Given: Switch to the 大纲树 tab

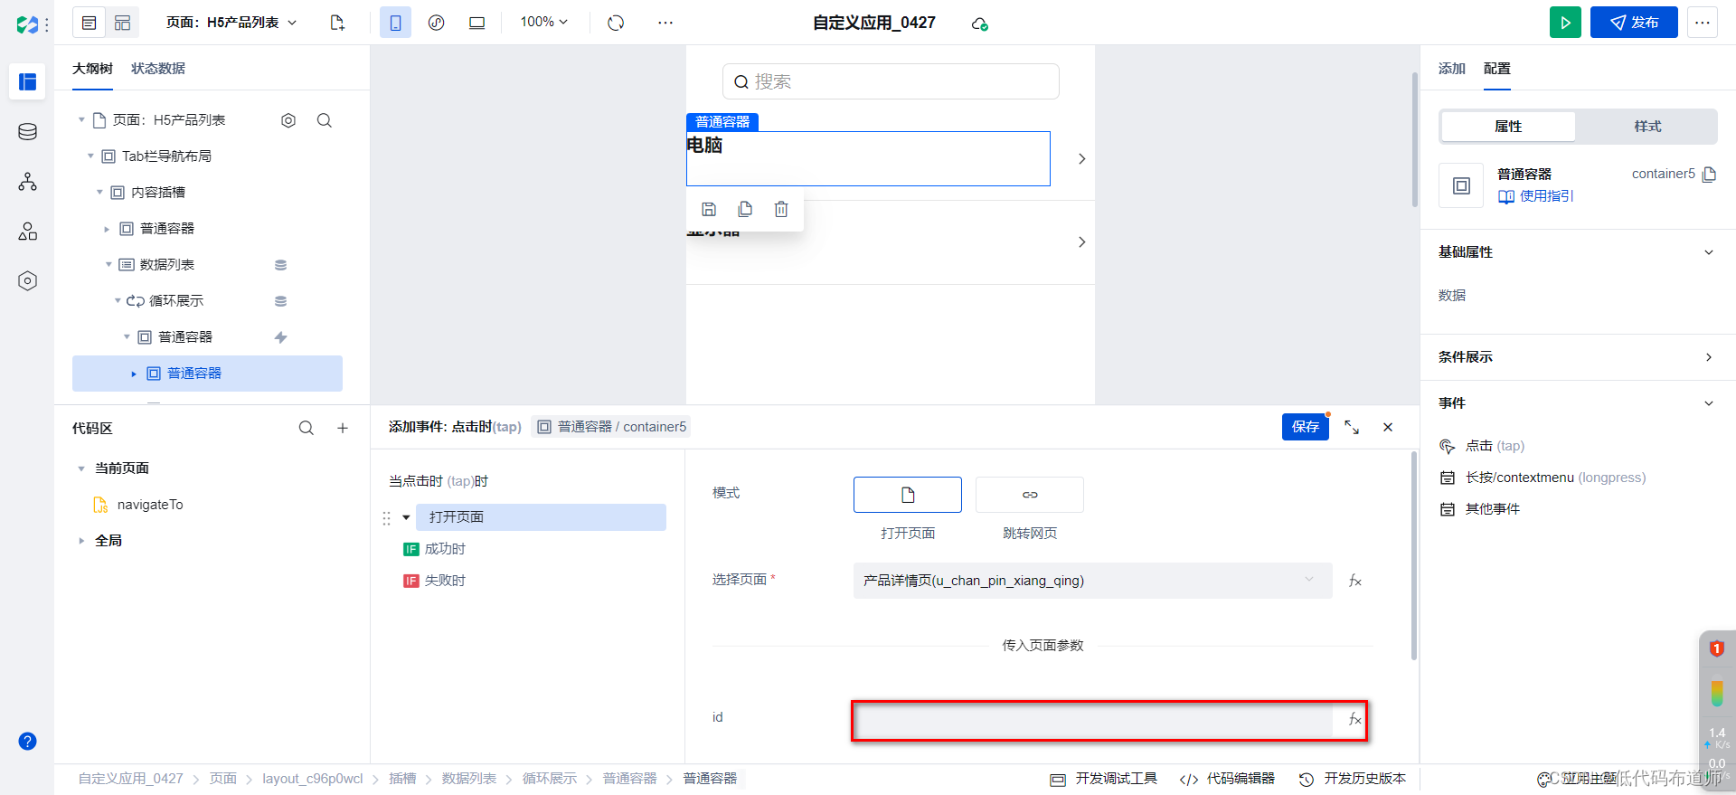Looking at the screenshot, I should pos(92,69).
